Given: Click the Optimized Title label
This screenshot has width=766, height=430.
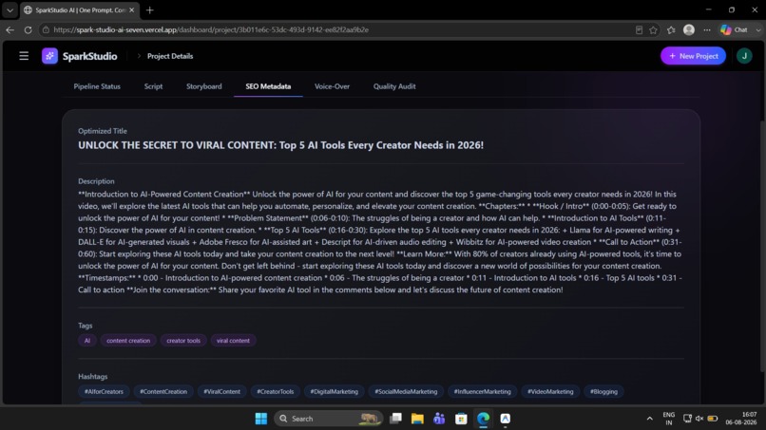Looking at the screenshot, I should click(103, 131).
